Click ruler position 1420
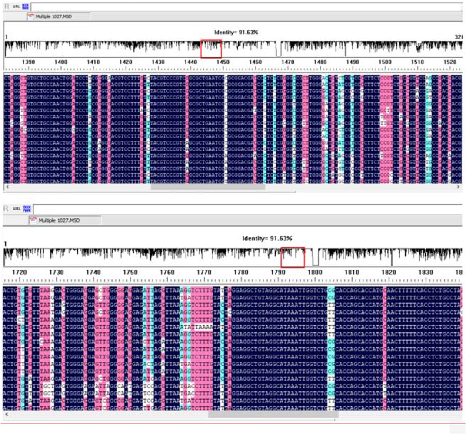Image resolution: width=466 pixels, height=434 pixels. point(126,62)
